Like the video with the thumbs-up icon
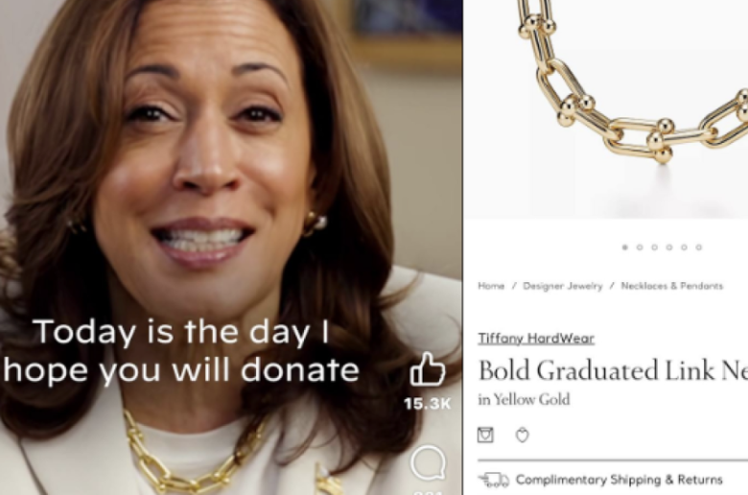Screen dimensions: 748x495 pyautogui.click(x=428, y=369)
